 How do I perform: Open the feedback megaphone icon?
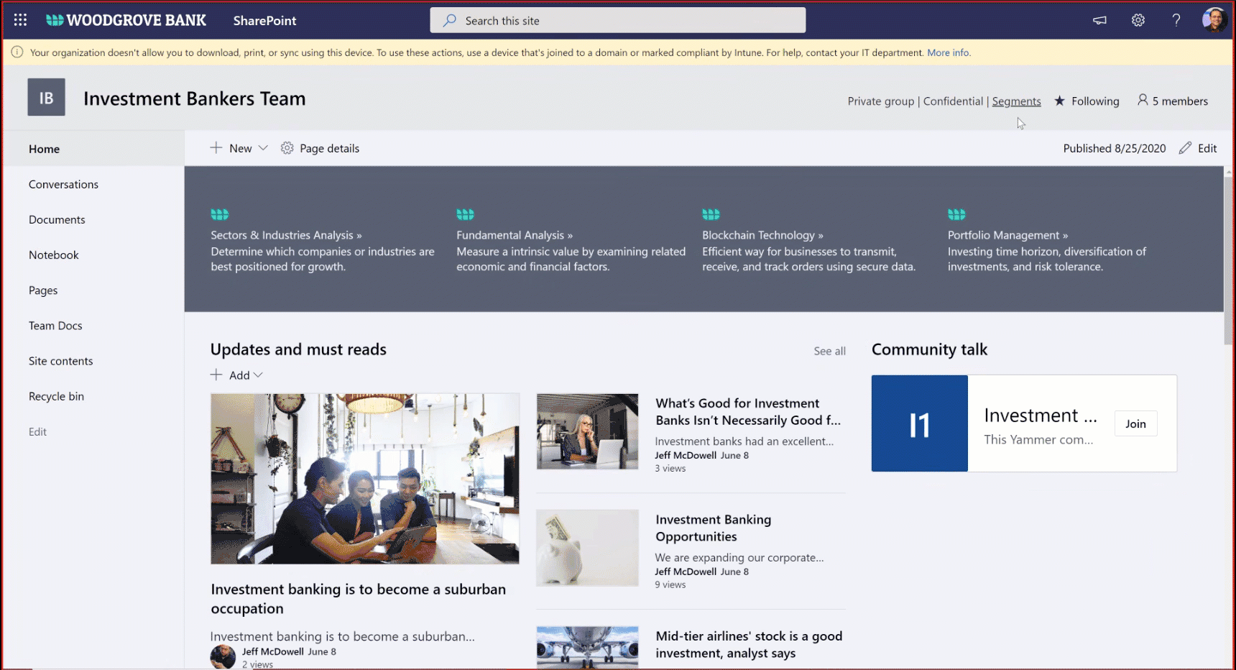1099,20
